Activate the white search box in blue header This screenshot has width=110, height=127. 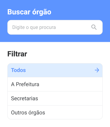[x=55, y=27]
